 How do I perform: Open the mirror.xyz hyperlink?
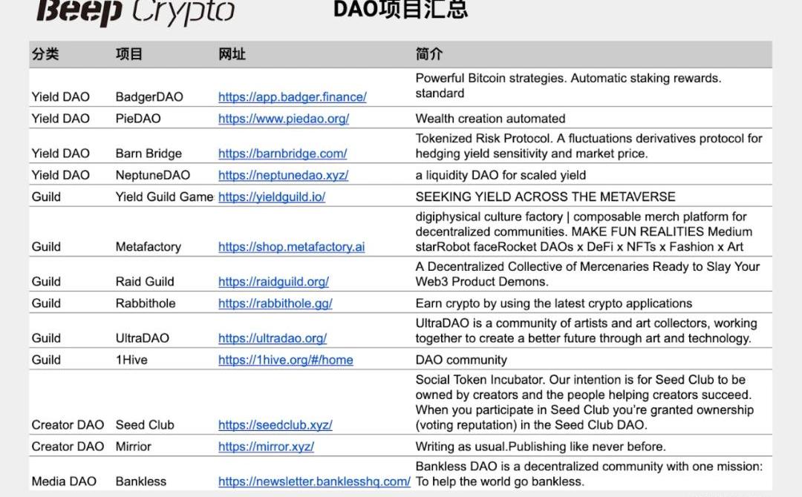click(x=266, y=447)
